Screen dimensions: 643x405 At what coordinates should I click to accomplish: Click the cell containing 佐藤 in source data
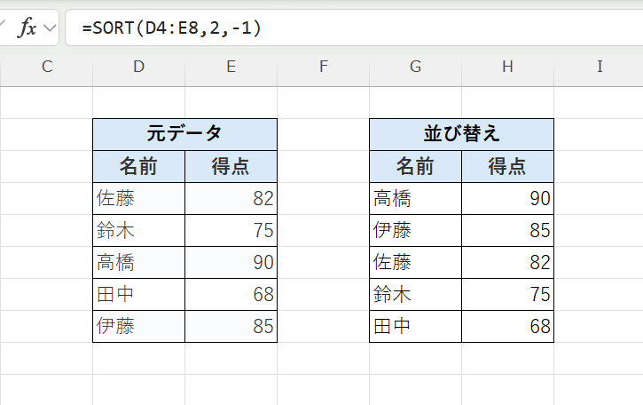click(x=138, y=198)
